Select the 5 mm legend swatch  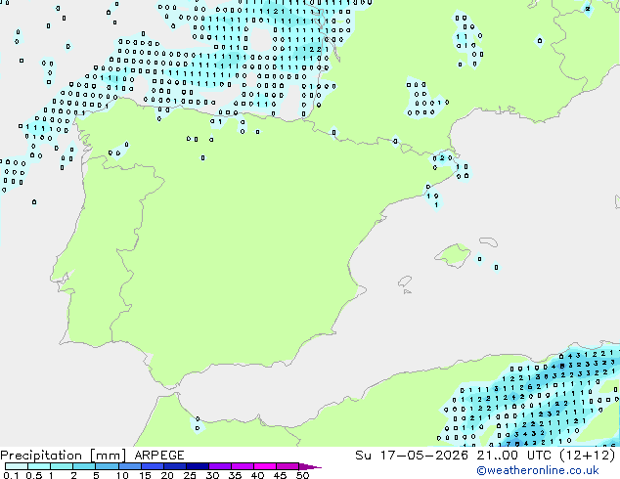107,466
